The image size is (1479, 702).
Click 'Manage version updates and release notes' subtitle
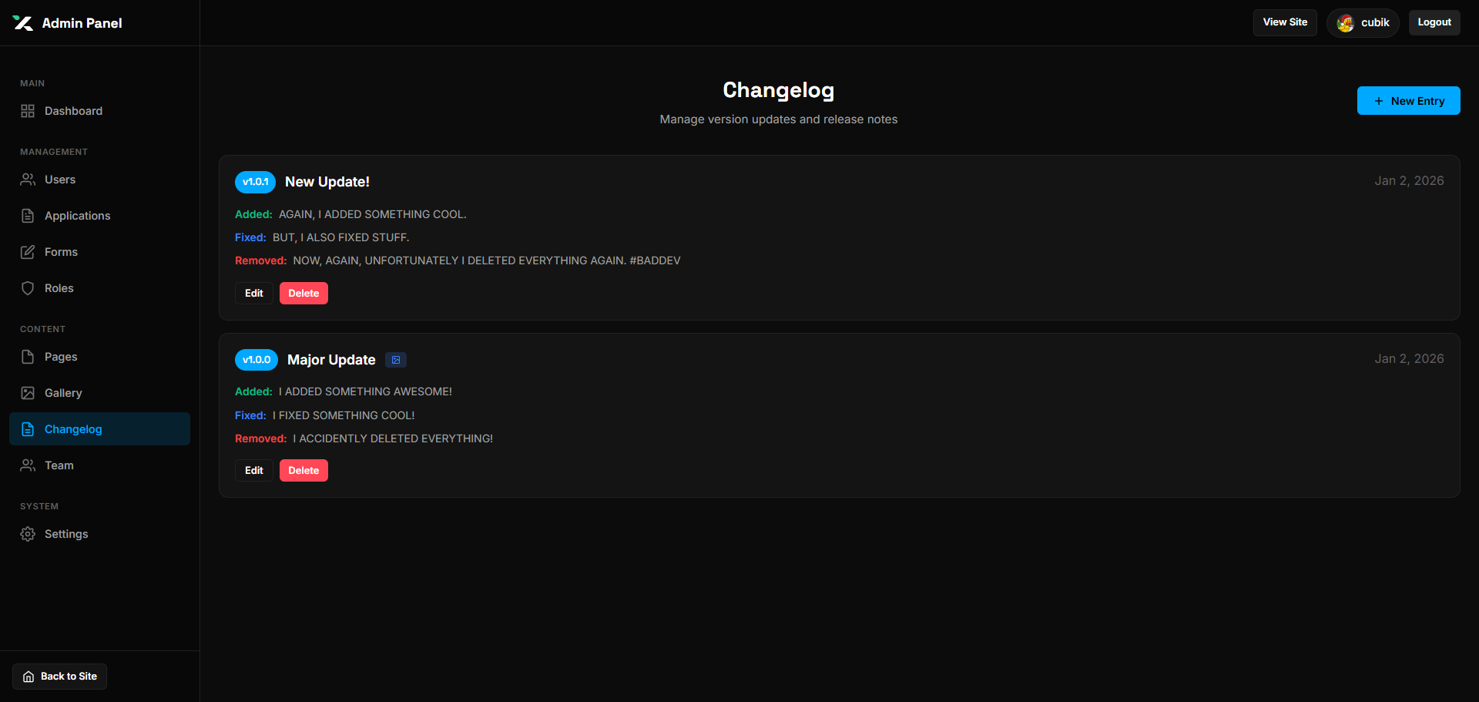pyautogui.click(x=779, y=119)
